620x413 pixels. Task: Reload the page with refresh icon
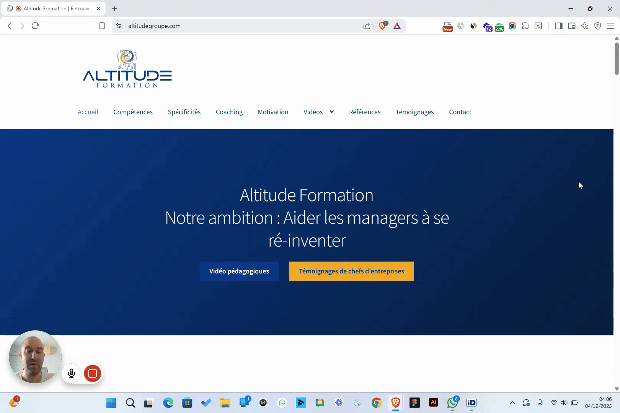35,26
